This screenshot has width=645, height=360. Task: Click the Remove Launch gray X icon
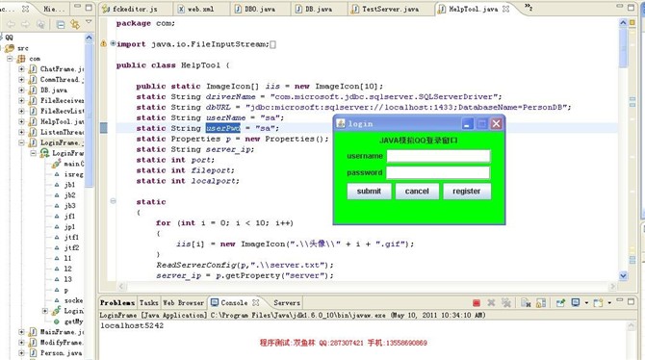[x=491, y=303]
